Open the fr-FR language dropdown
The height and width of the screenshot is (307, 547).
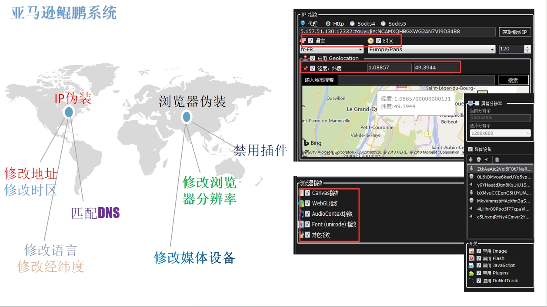332,50
